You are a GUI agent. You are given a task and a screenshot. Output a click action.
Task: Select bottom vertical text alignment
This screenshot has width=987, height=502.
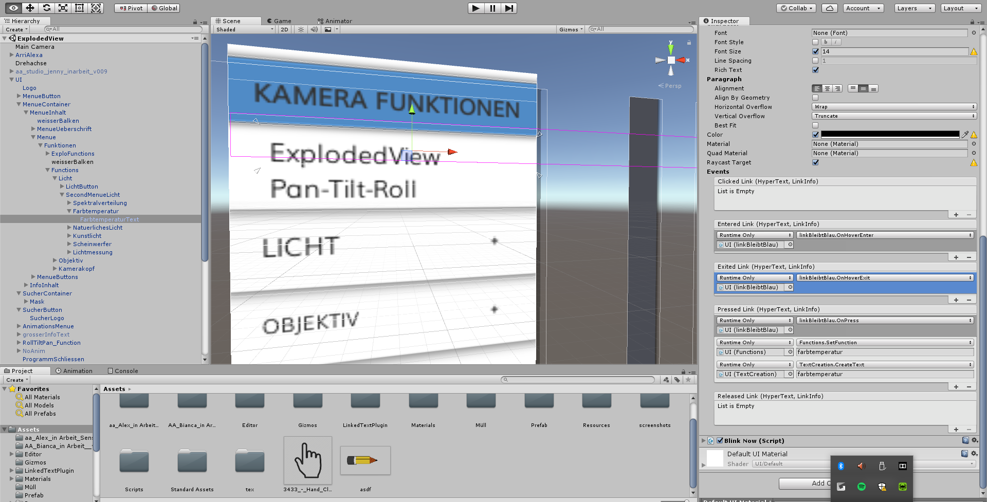point(873,88)
